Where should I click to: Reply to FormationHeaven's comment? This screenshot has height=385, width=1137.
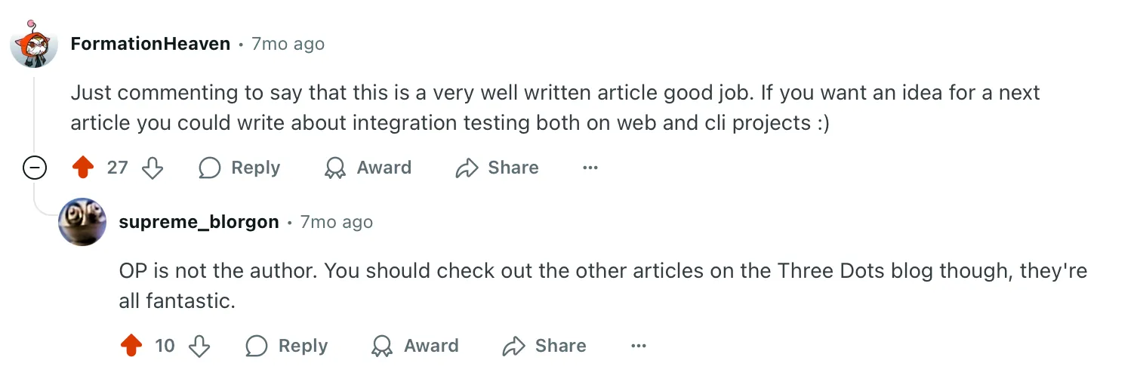(239, 168)
